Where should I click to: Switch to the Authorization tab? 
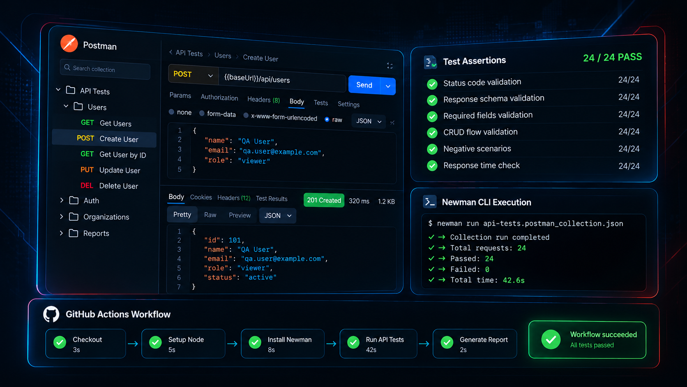pyautogui.click(x=219, y=97)
